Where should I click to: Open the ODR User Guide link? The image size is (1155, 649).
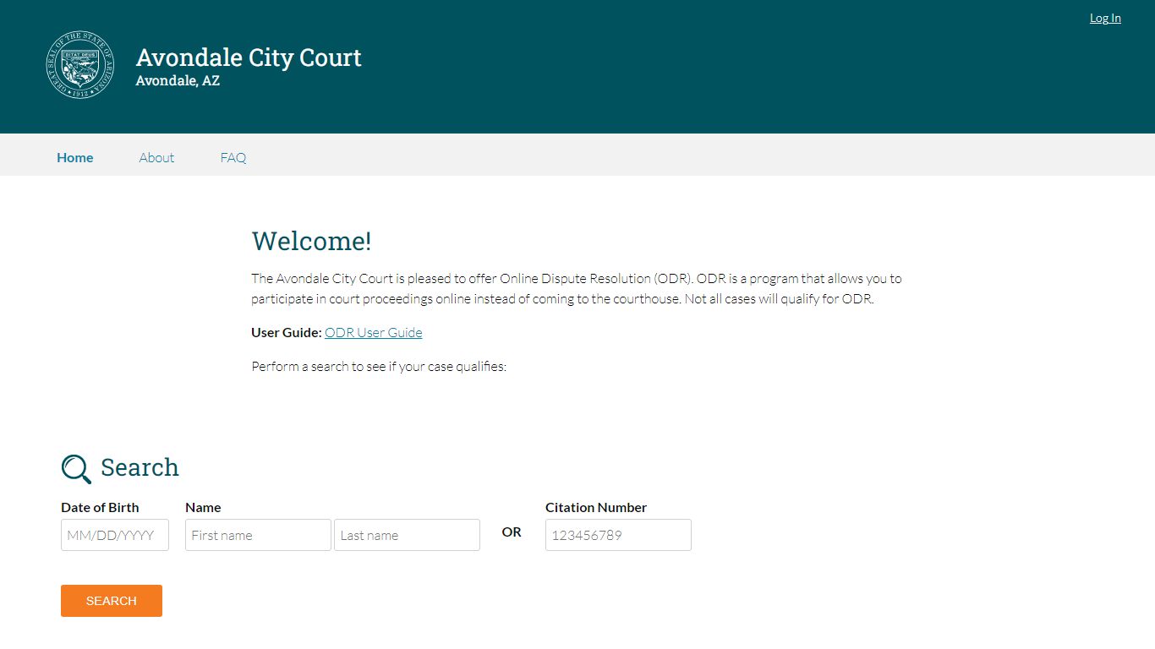click(374, 332)
